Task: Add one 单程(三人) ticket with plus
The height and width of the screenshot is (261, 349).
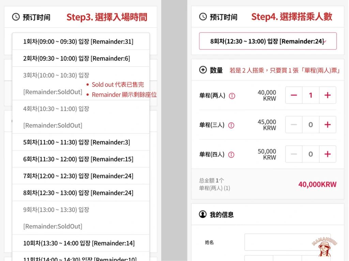Action: point(328,125)
